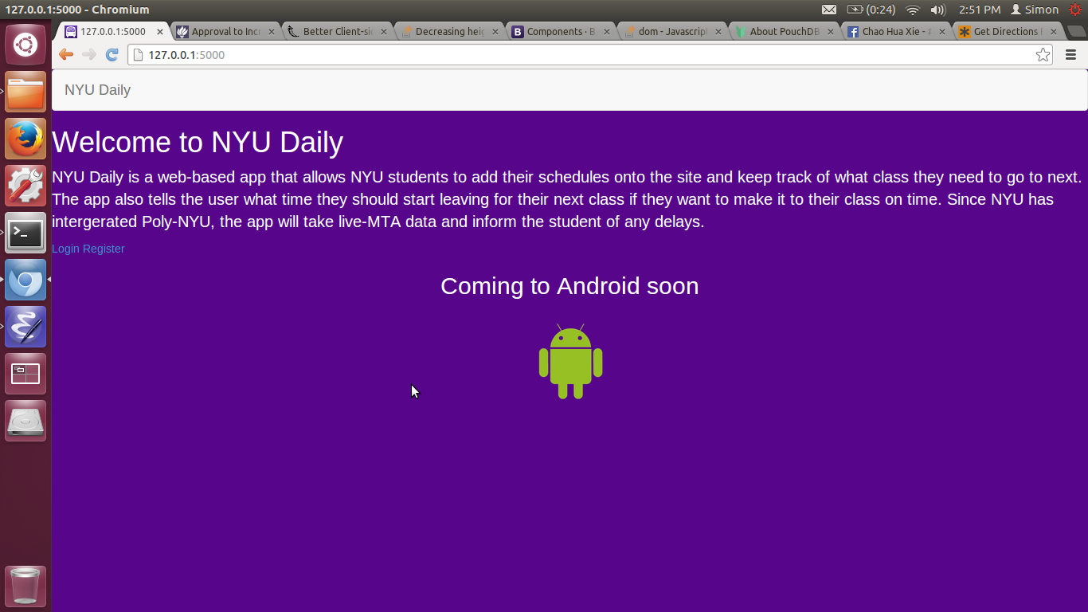Switch to the Components Bootstrap tab
This screenshot has width=1088, height=612.
pyautogui.click(x=560, y=32)
